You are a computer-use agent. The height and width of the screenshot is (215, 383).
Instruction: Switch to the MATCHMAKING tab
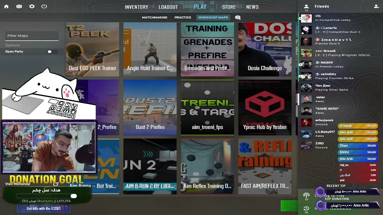tap(154, 17)
